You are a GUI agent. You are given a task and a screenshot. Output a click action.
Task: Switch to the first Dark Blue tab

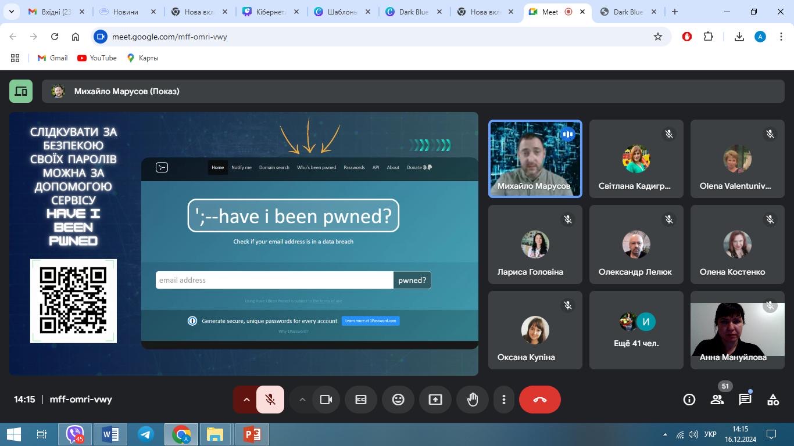click(x=414, y=12)
